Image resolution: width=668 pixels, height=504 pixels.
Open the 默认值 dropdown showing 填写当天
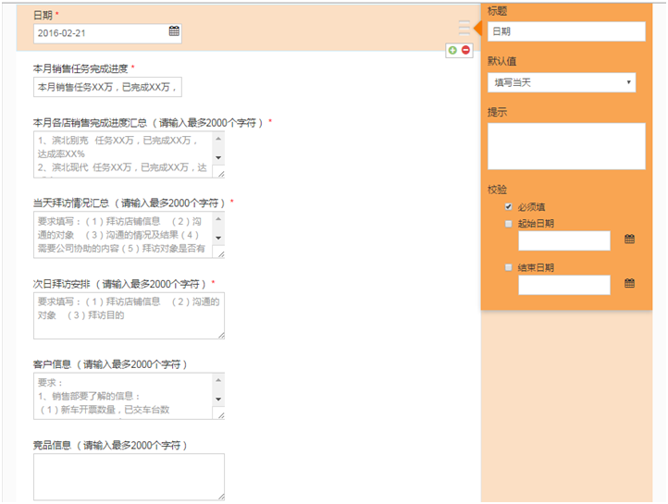[562, 83]
